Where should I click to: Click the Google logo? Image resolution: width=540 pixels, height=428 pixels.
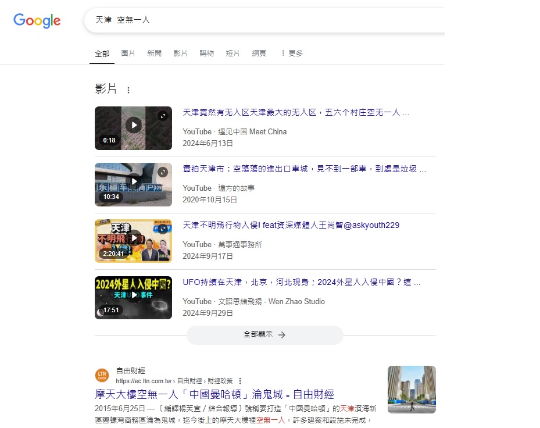coord(37,21)
